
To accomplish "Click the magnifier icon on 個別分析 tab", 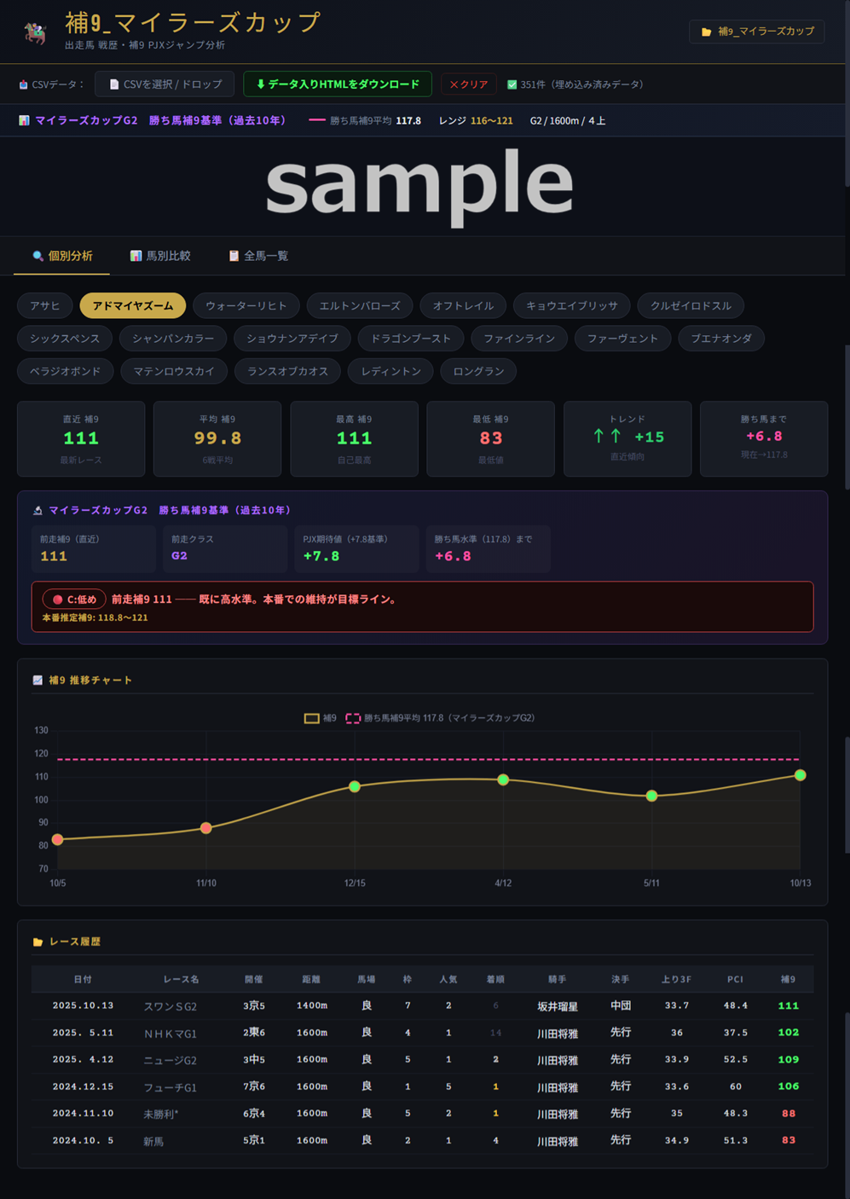I will click(x=38, y=256).
